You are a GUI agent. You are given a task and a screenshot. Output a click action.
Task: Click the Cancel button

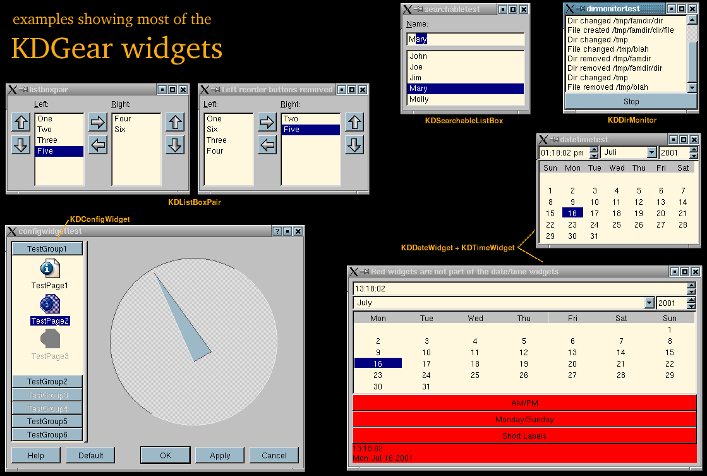[274, 455]
